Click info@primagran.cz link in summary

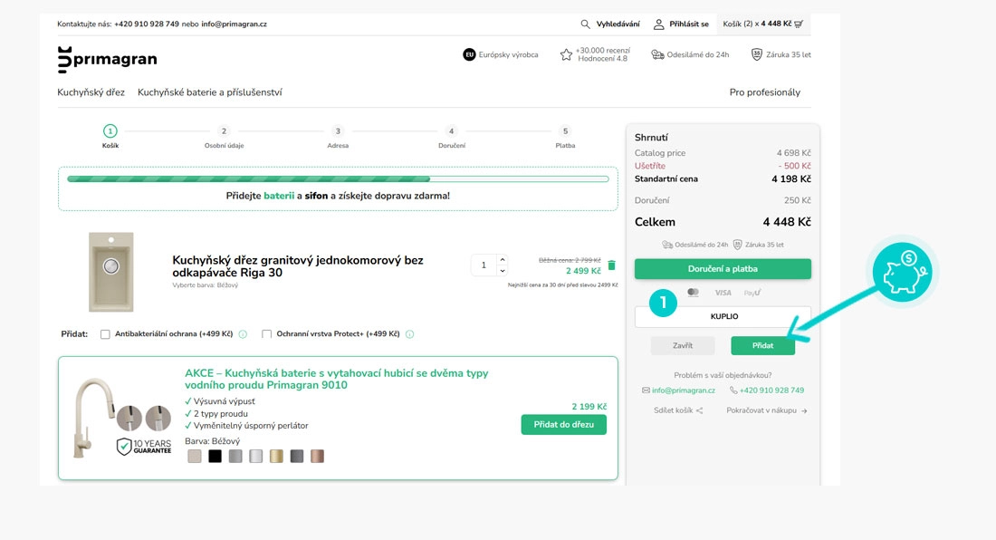[684, 391]
